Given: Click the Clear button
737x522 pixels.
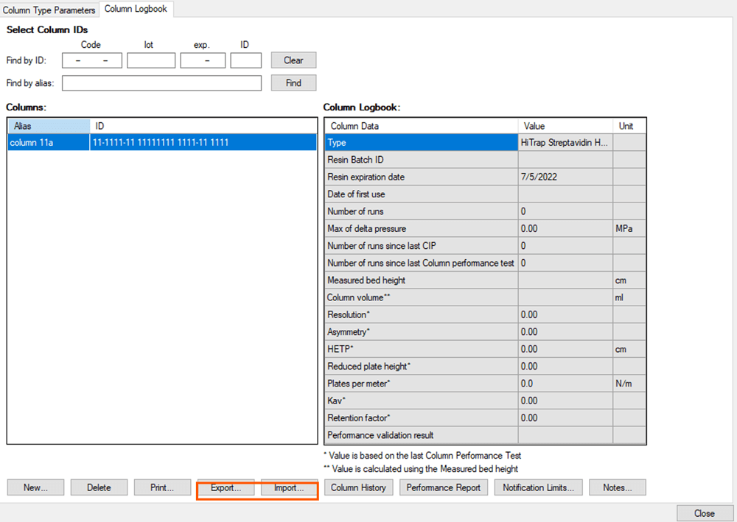Looking at the screenshot, I should [x=293, y=60].
